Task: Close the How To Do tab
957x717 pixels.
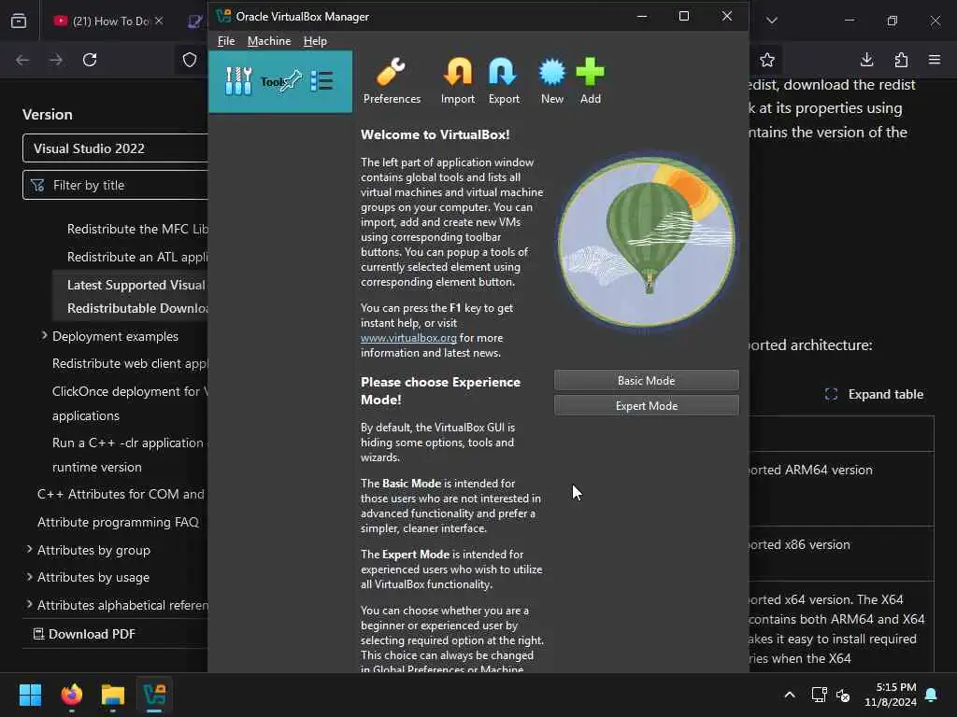Action: (x=159, y=21)
